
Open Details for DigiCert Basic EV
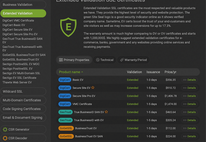189,80
